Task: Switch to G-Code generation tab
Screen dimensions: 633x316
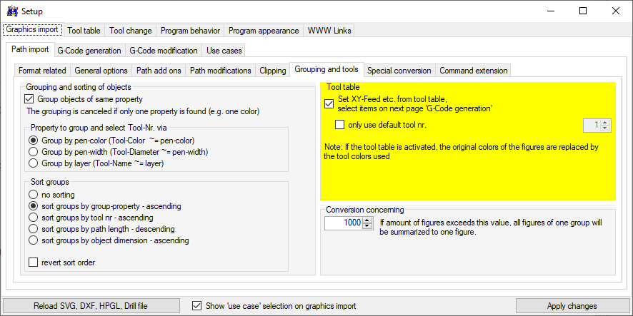Action: (89, 51)
